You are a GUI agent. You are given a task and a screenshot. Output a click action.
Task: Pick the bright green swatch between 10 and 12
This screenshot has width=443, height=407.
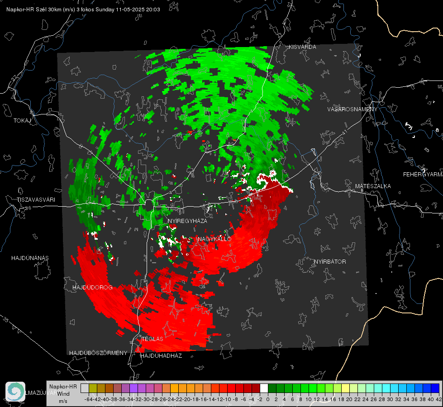(x=313, y=388)
